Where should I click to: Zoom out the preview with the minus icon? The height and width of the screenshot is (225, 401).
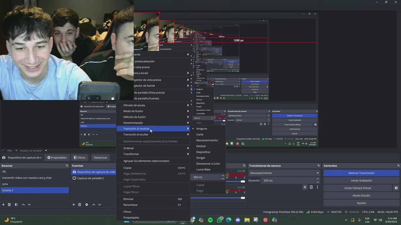[3, 151]
